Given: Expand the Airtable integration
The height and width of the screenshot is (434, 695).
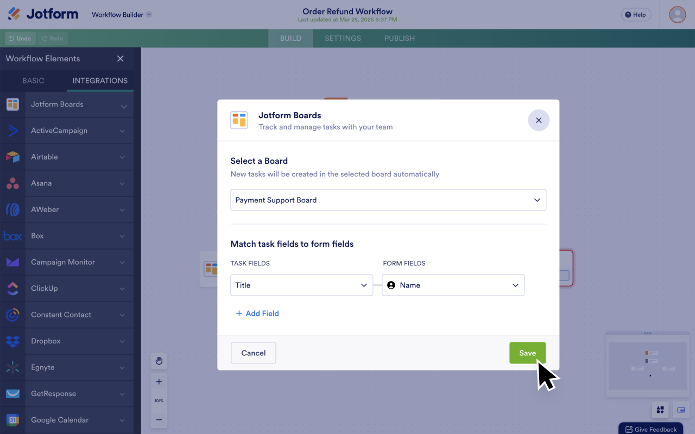Looking at the screenshot, I should pos(122,157).
